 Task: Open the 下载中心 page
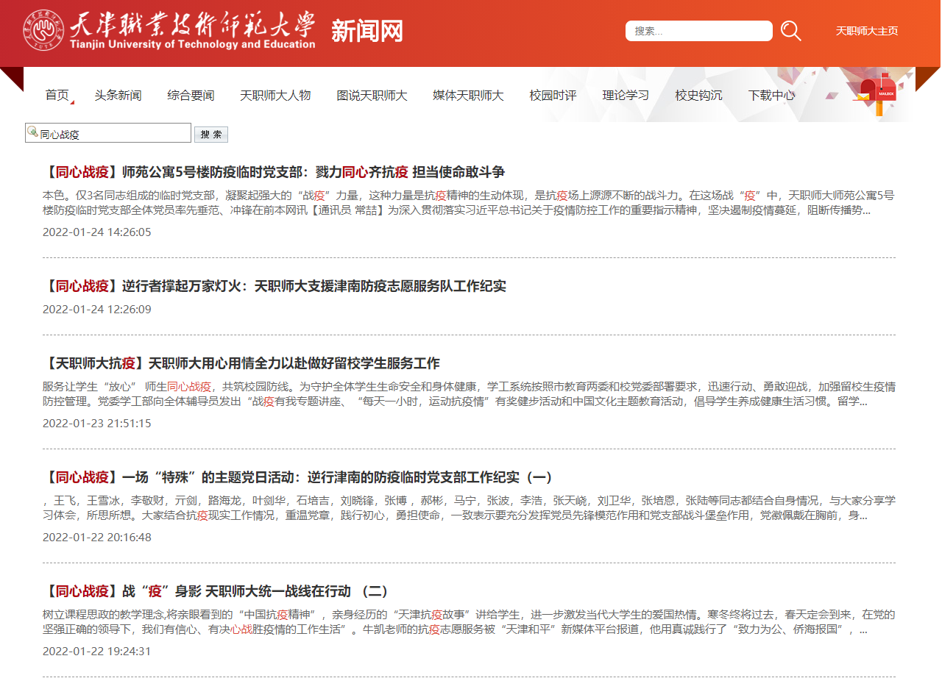(x=771, y=95)
